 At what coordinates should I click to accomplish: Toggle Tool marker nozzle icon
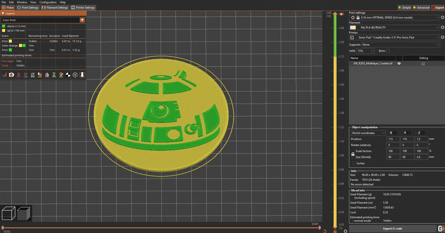pyautogui.click(x=82, y=75)
